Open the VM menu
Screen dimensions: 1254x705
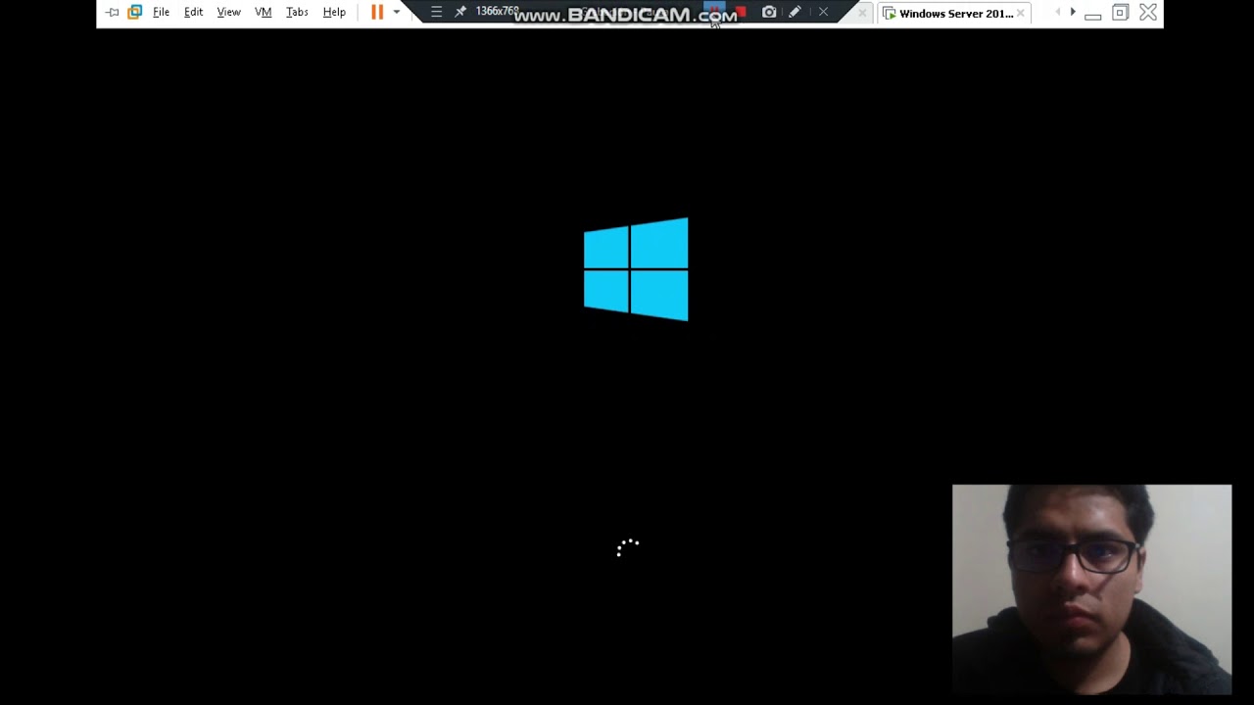click(x=263, y=13)
